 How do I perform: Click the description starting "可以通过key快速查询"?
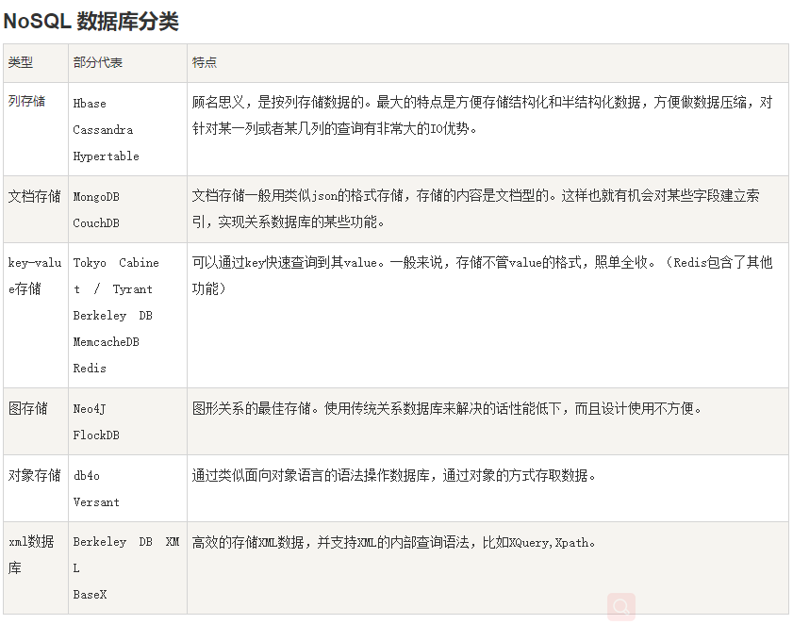point(482,275)
